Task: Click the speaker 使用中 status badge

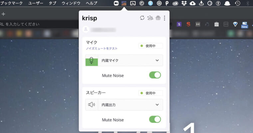Action: click(x=150, y=93)
